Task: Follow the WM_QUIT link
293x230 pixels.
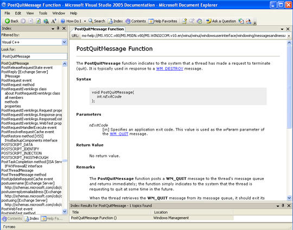Action: coord(119,134)
